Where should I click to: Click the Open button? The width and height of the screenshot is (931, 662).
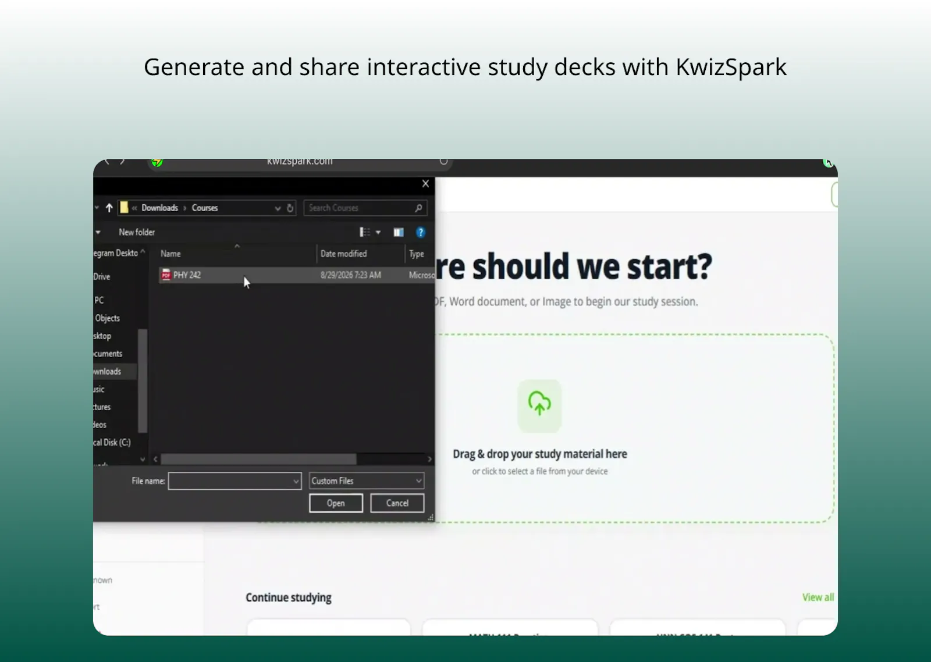click(336, 503)
